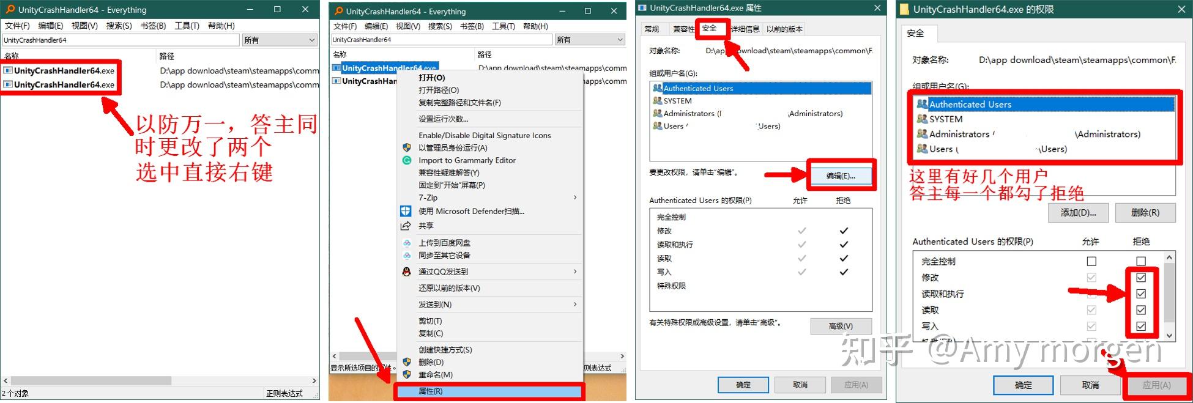Click the SYSTEM user icon in properties dialog
Viewport: 1193px width, 403px height.
[658, 101]
